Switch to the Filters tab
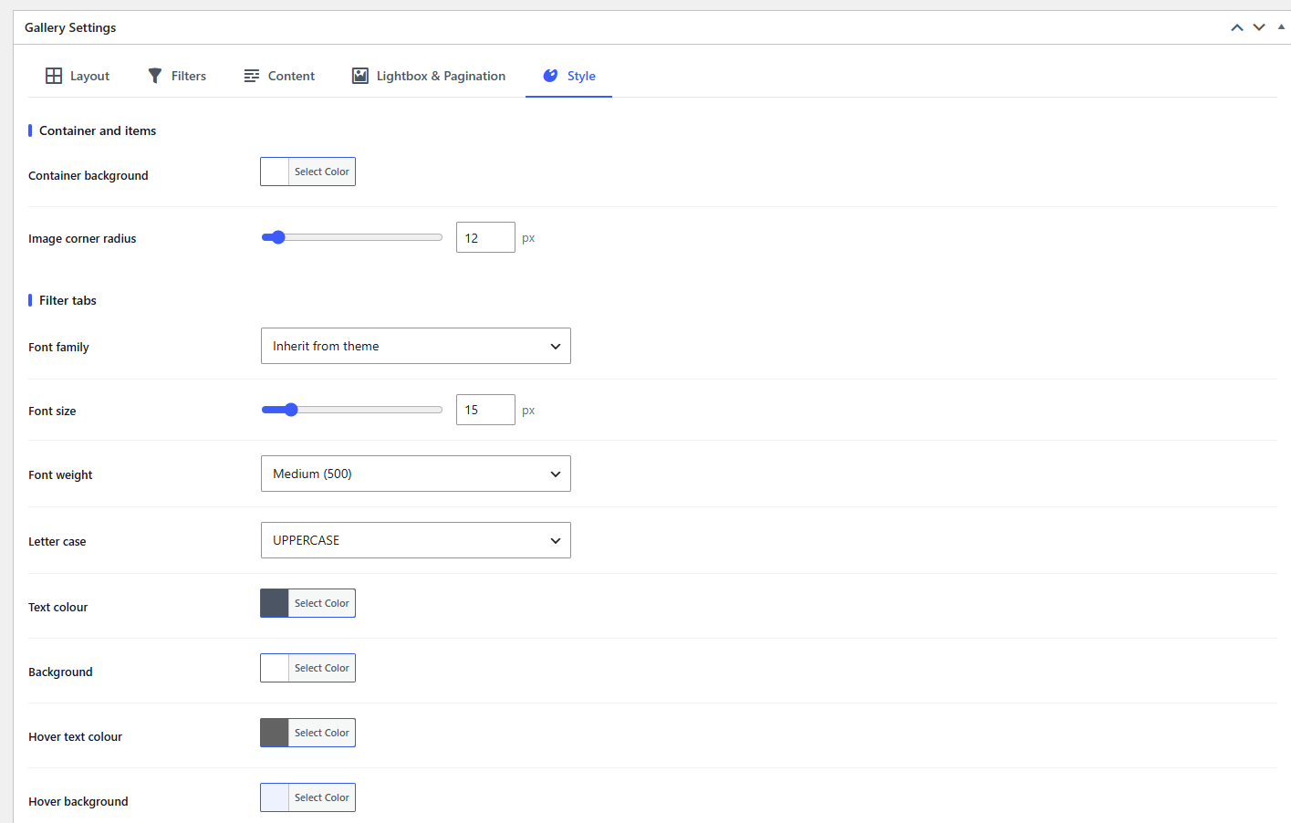This screenshot has width=1291, height=823. tap(177, 76)
